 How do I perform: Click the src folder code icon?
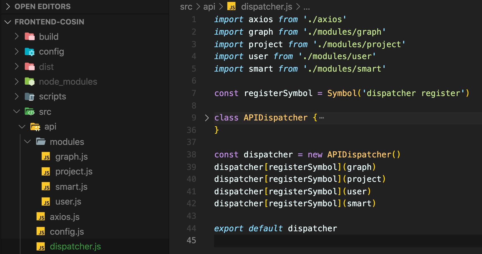point(30,112)
